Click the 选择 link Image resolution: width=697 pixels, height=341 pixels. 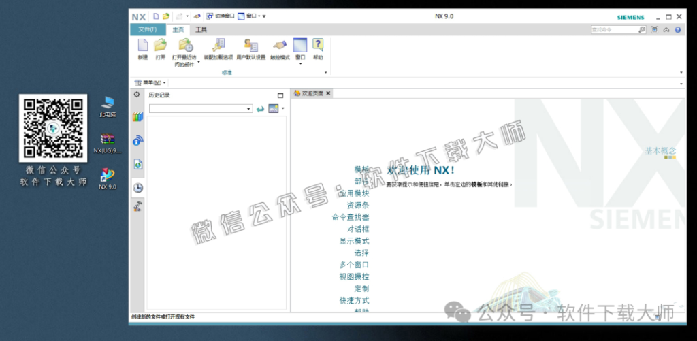pyautogui.click(x=361, y=253)
